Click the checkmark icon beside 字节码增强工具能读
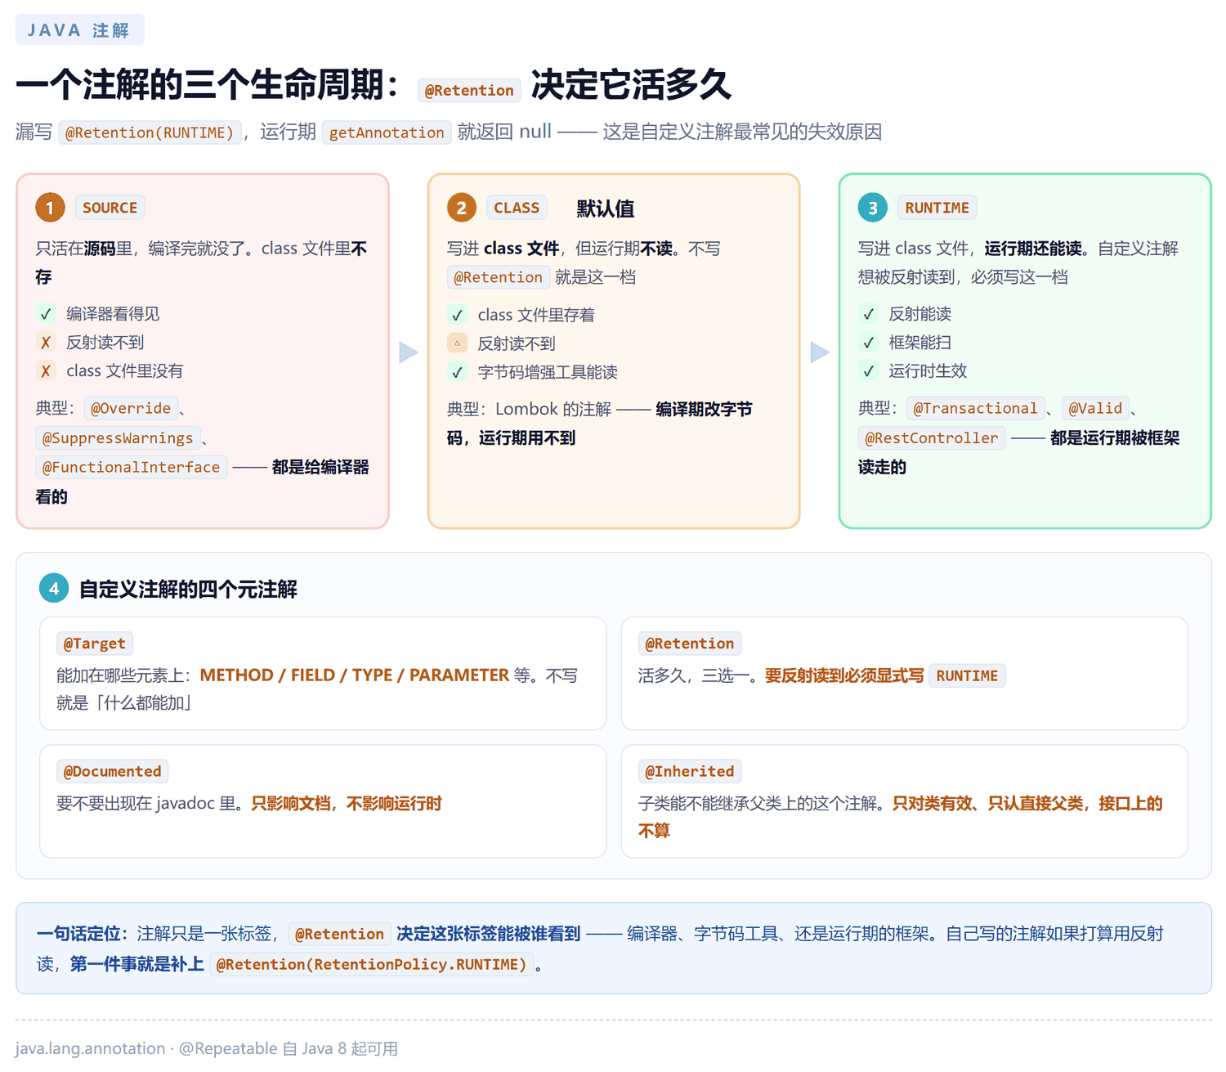This screenshot has height=1072, width=1226. tap(457, 372)
